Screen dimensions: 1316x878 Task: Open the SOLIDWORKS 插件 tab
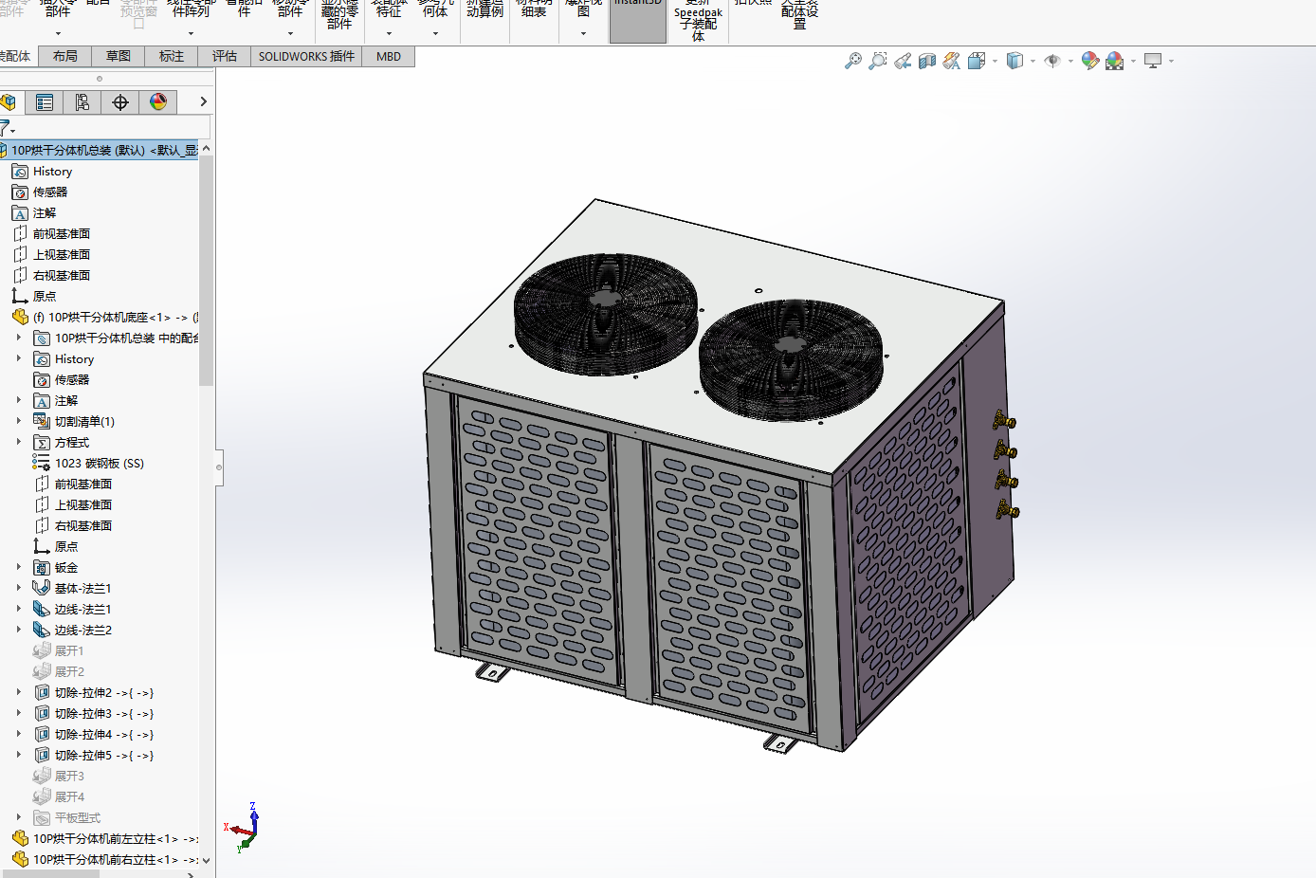tap(306, 56)
